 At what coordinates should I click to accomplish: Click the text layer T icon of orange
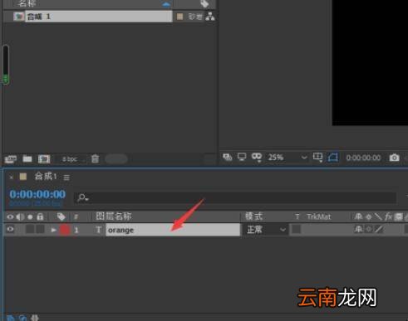99,230
